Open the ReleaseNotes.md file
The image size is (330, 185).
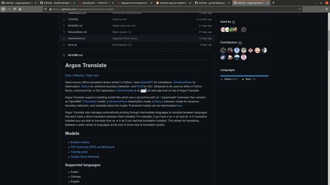point(77,32)
